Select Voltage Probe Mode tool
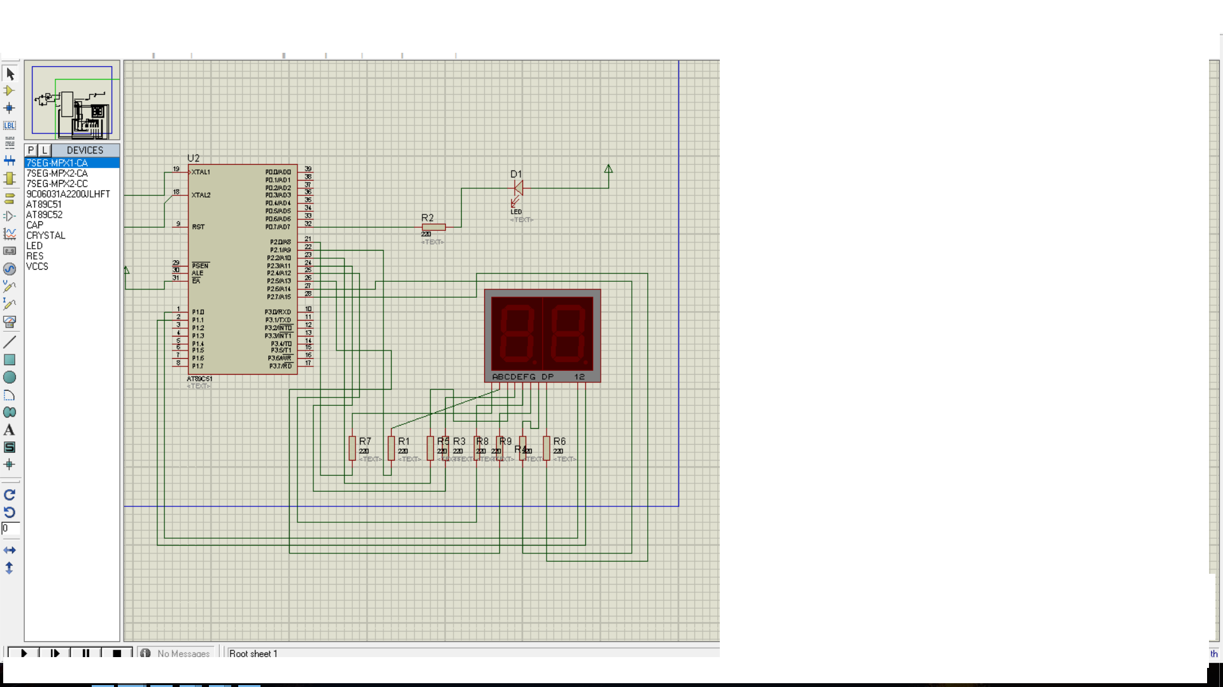1223x687 pixels. coord(10,286)
